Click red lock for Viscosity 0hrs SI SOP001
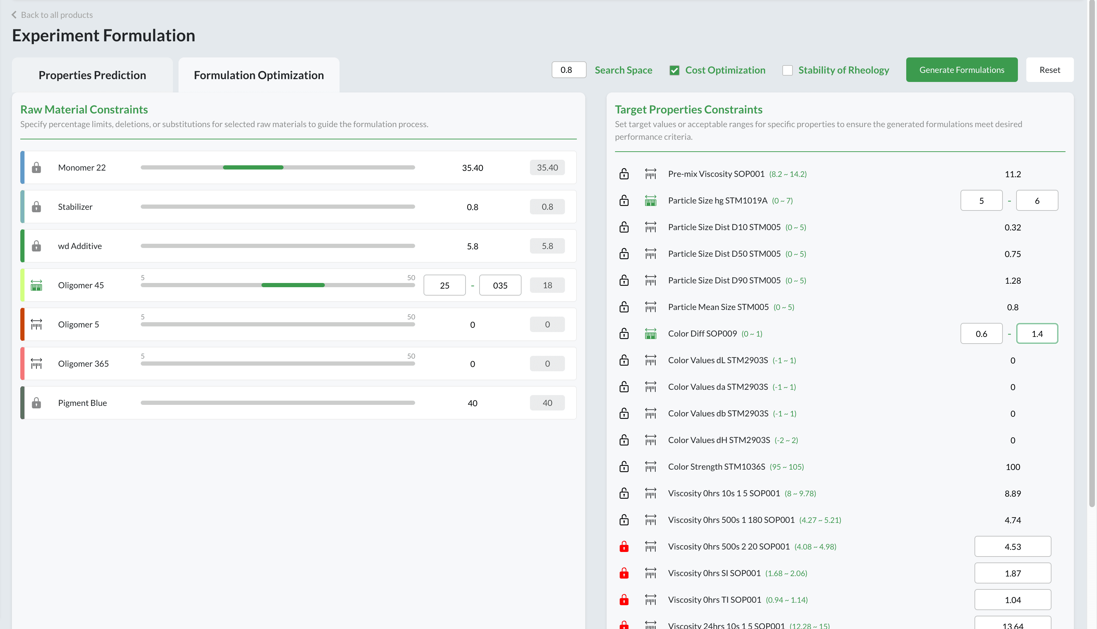 [x=624, y=573]
